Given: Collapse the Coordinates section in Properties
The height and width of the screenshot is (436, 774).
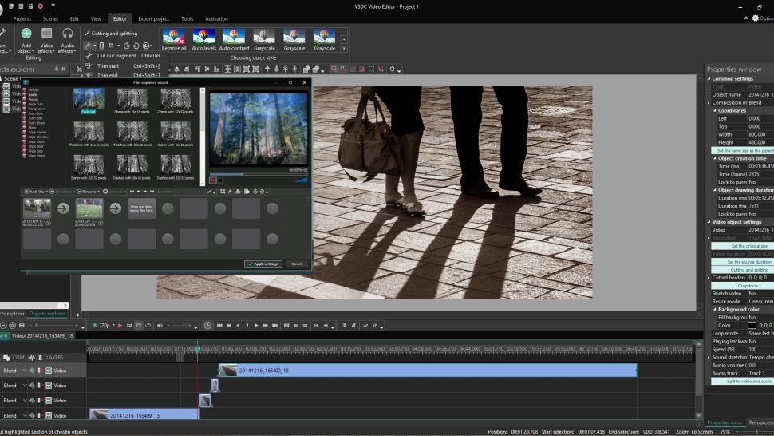Looking at the screenshot, I should (714, 110).
